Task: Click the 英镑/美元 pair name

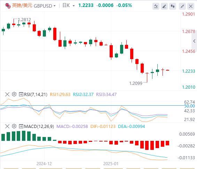Action: (x=22, y=6)
